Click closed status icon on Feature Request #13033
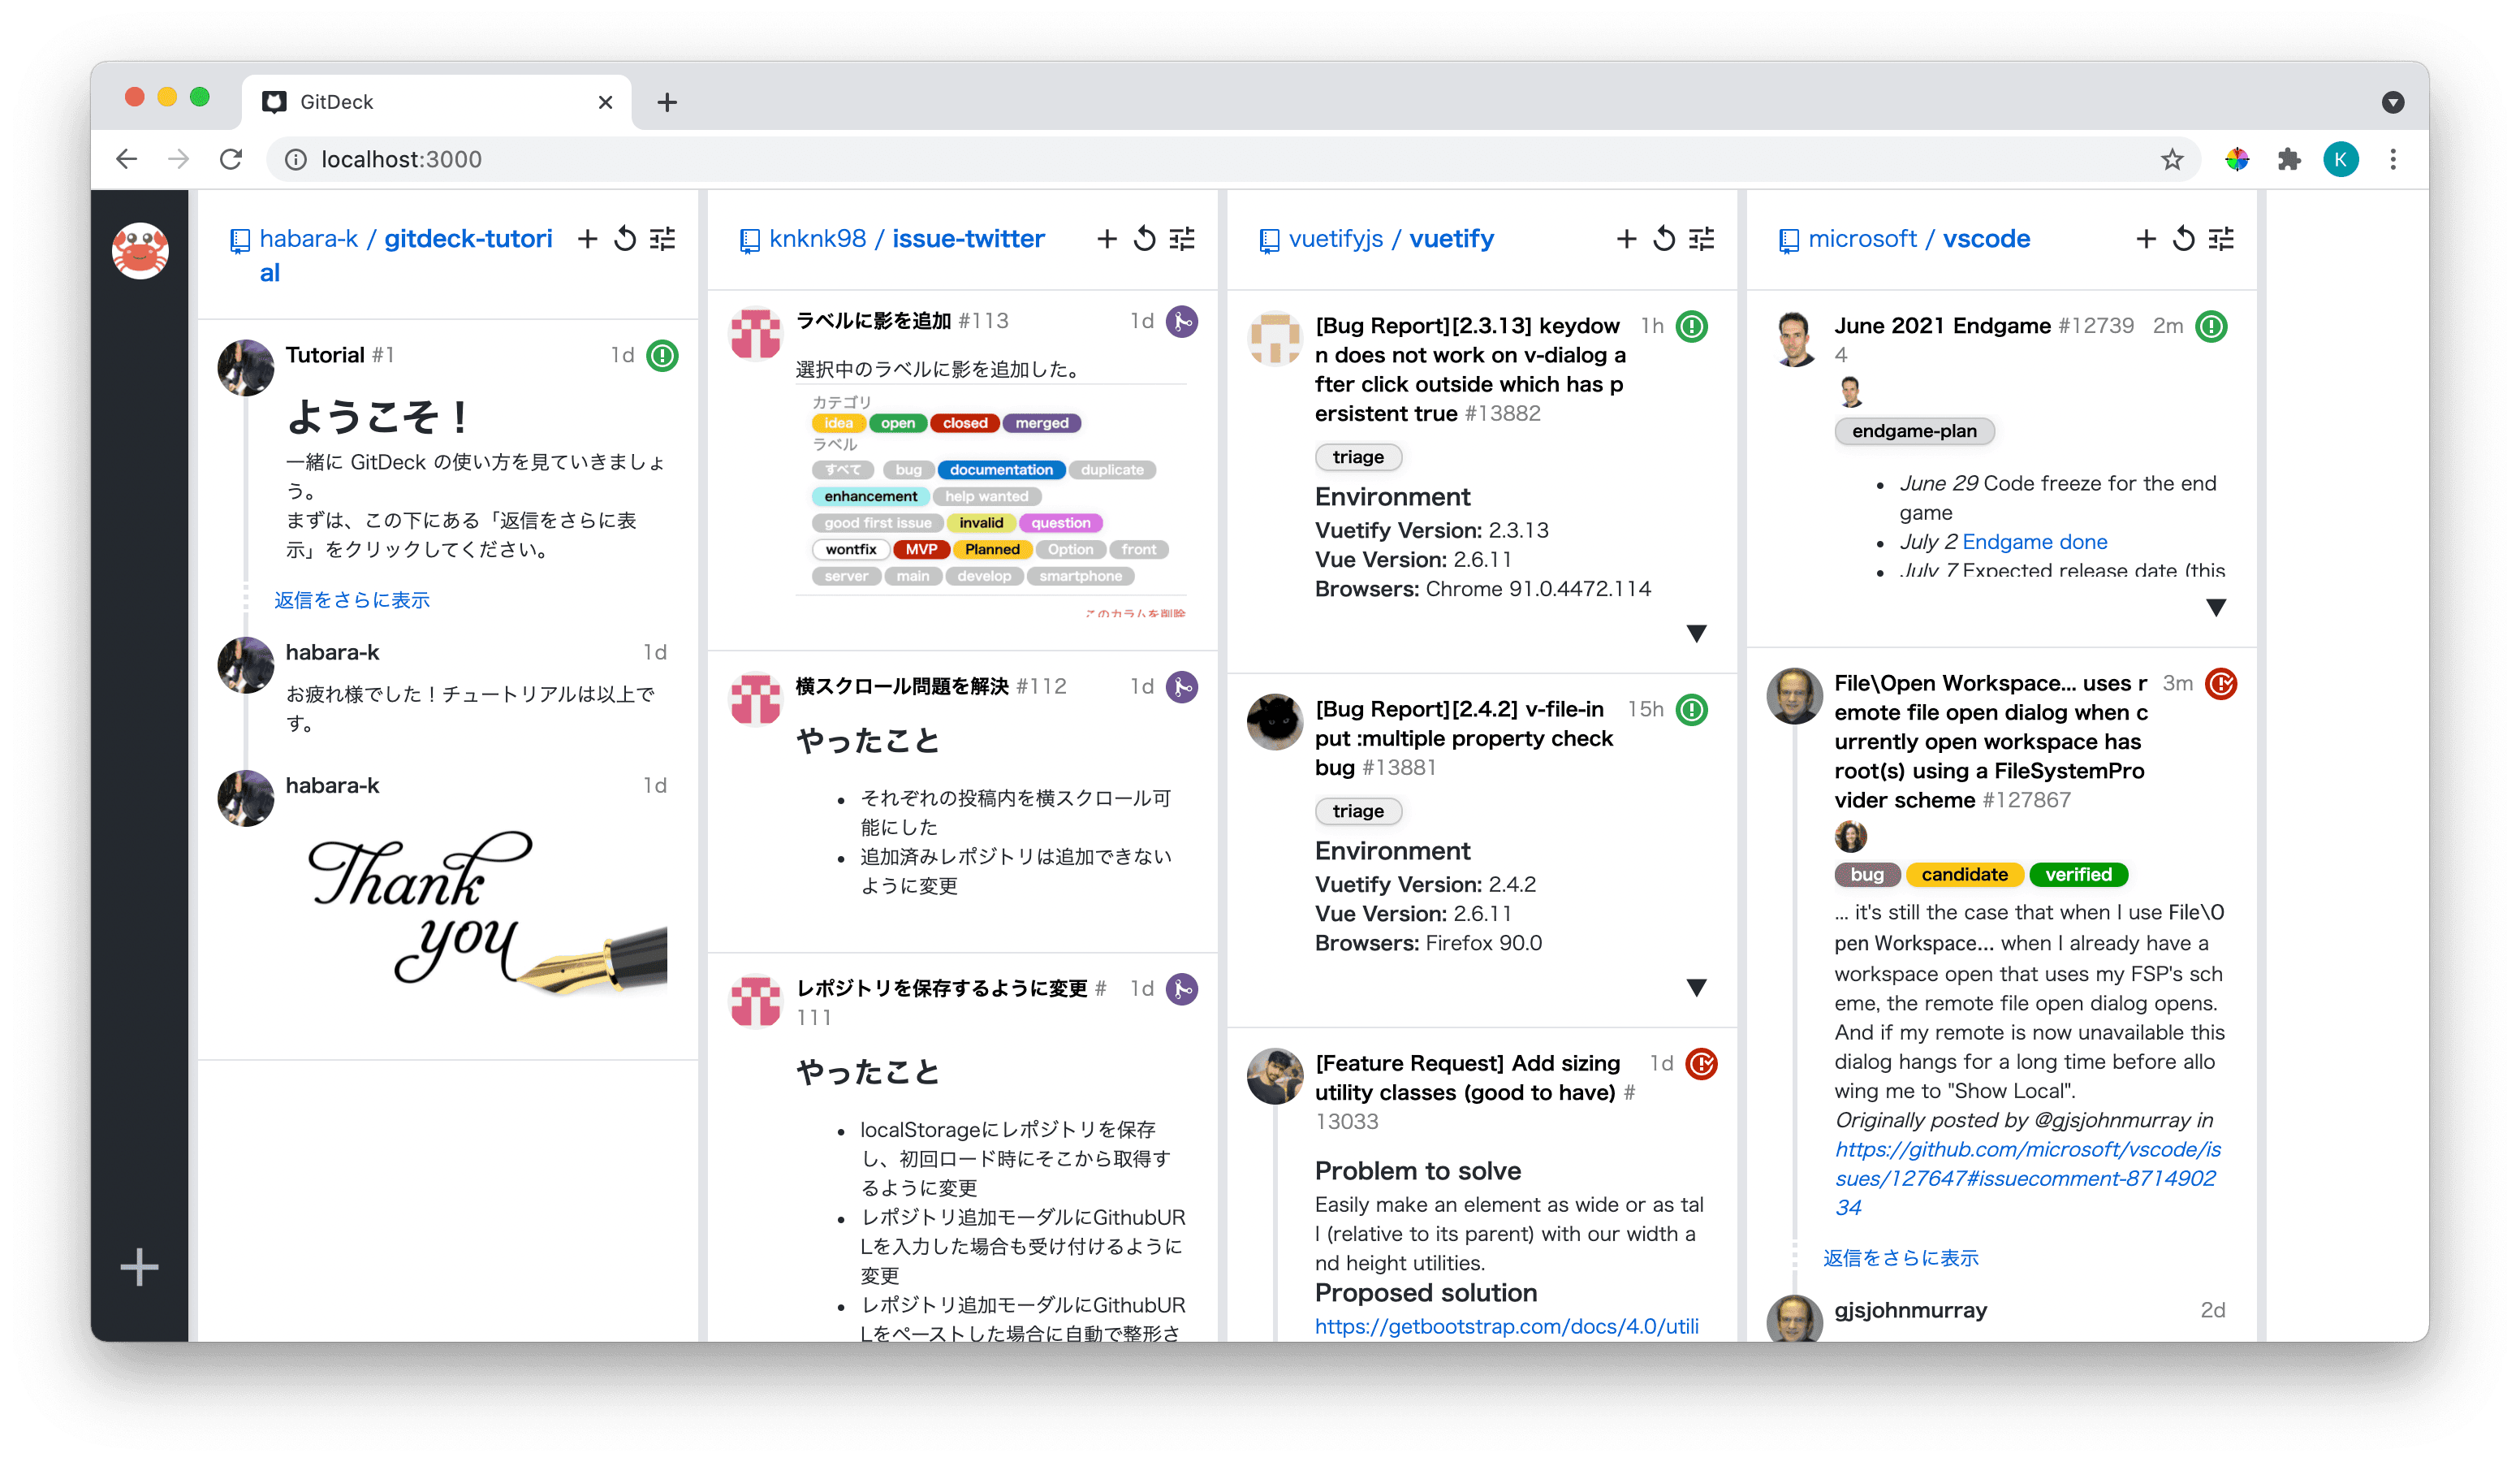2520x1462 pixels. point(1702,1064)
